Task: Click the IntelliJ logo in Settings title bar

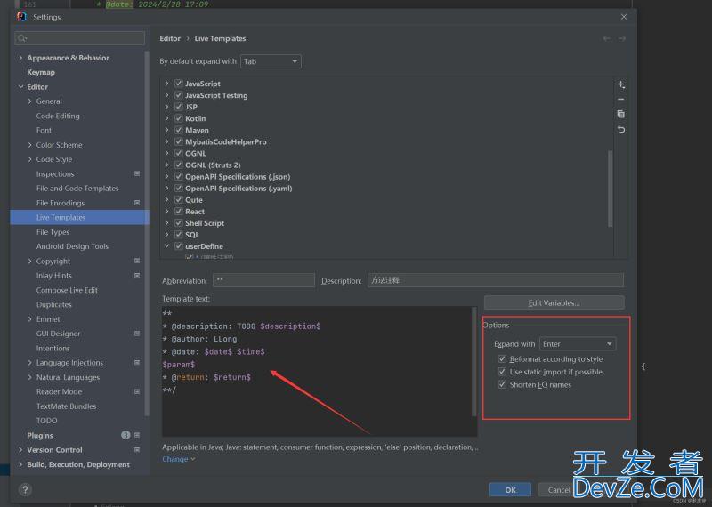Action: click(x=21, y=17)
